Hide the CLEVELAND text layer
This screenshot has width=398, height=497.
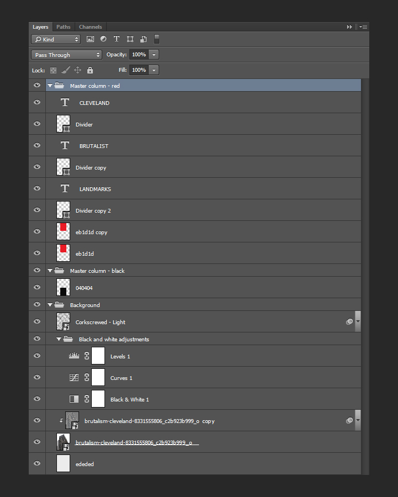pyautogui.click(x=37, y=102)
